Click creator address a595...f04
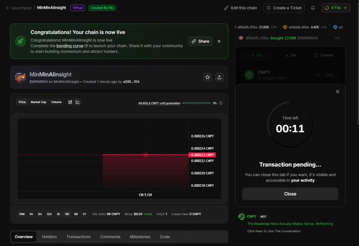The image size is (359, 246). coord(131,81)
